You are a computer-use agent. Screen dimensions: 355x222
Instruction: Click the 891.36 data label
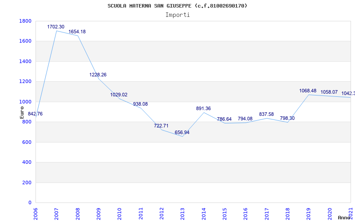point(203,108)
